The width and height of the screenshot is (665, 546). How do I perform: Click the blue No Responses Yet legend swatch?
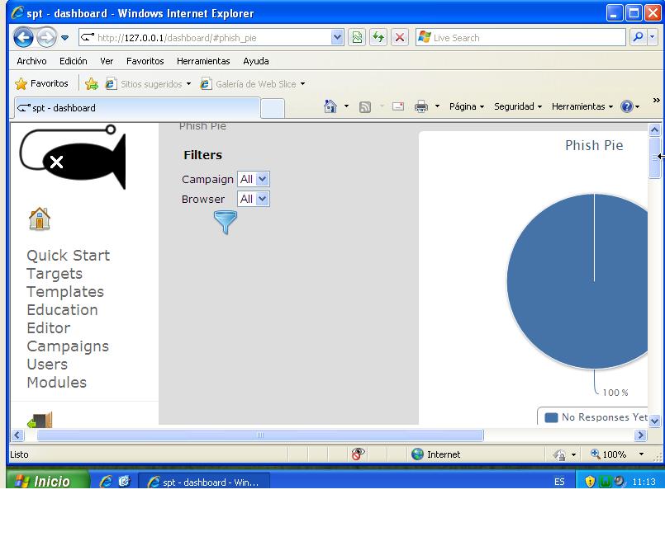(x=551, y=417)
